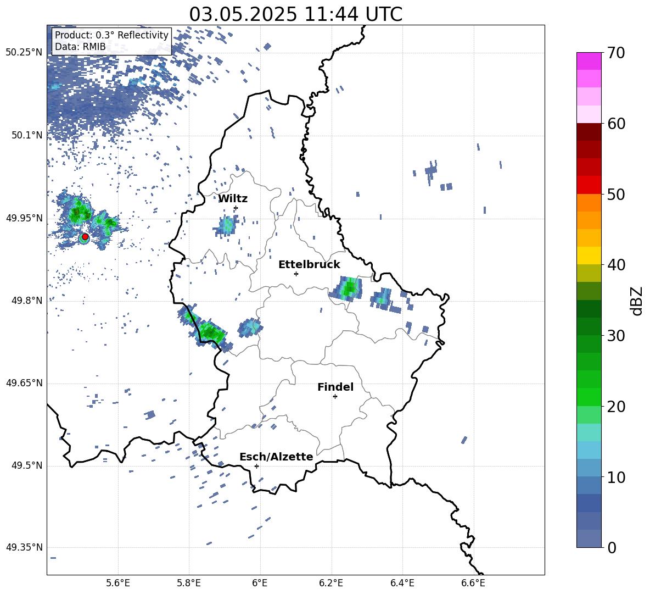Click the colorbar tick value 40

point(616,265)
